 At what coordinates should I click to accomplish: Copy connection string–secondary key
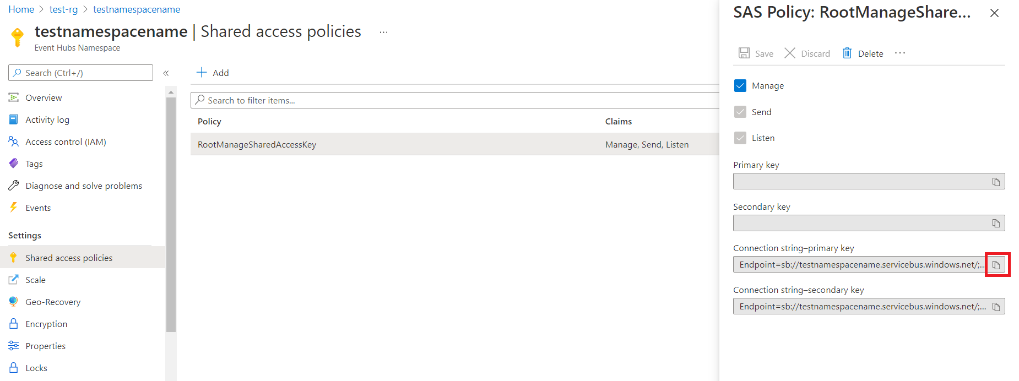[x=996, y=307]
